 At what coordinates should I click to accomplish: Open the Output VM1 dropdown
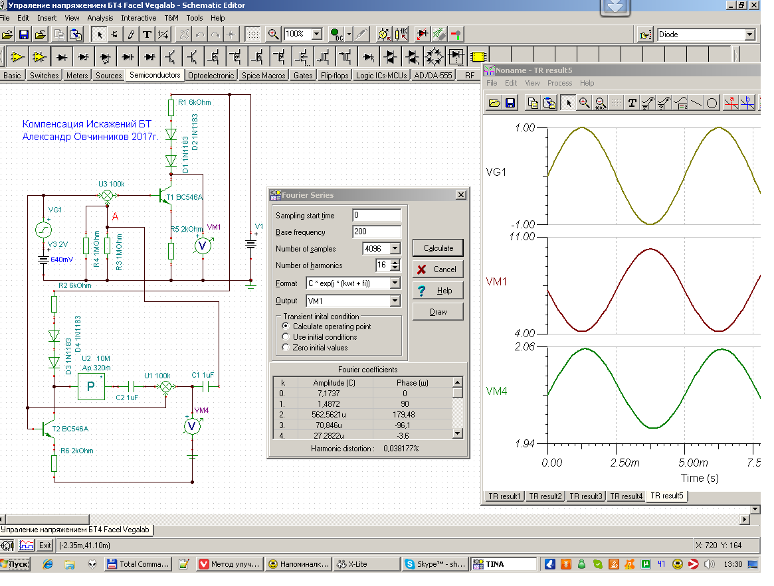coord(395,301)
